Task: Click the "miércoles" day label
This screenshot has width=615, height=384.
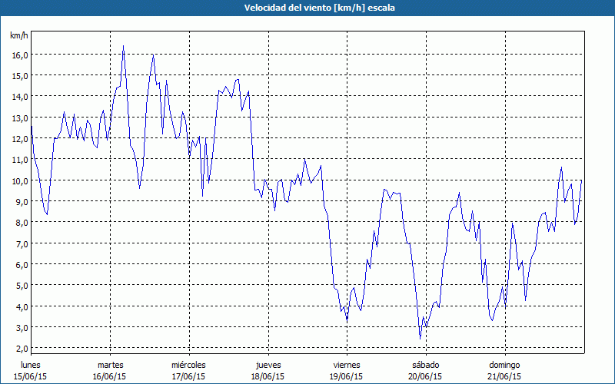Action: [188, 365]
